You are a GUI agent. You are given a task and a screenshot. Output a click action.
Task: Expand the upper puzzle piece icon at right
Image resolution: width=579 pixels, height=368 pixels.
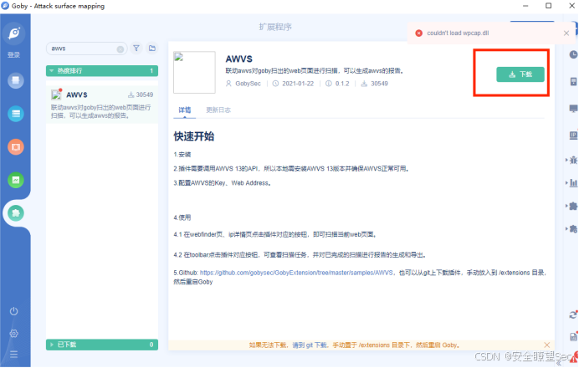coord(572,206)
